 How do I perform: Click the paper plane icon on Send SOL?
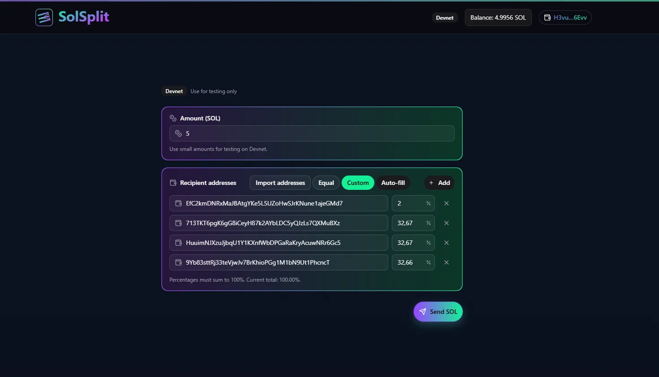click(423, 312)
